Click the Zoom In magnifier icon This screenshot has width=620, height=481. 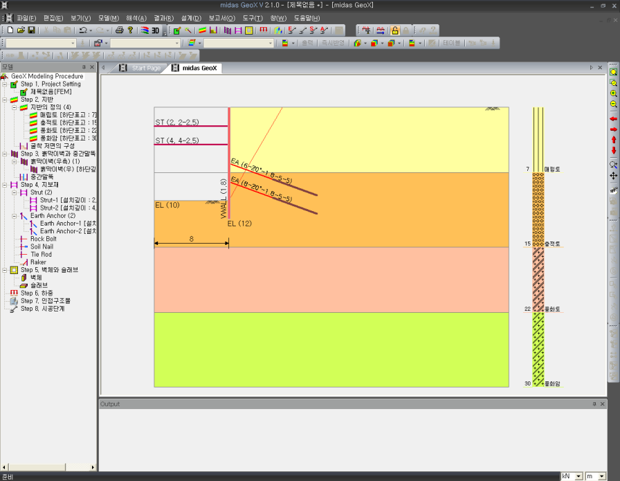click(613, 93)
